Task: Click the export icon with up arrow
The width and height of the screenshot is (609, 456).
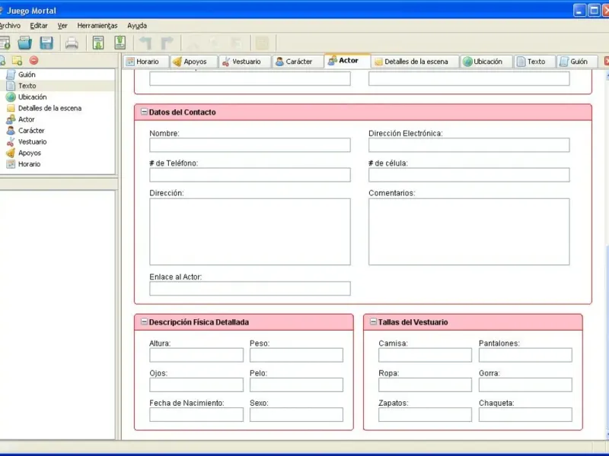Action: [120, 43]
